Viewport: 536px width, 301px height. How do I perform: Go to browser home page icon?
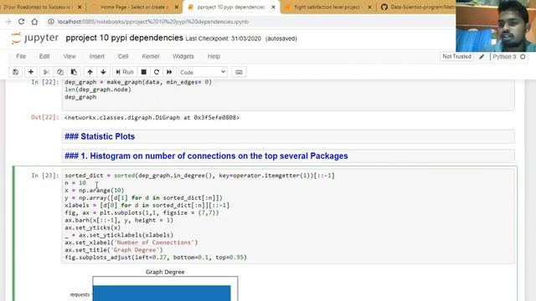pyautogui.click(x=34, y=22)
